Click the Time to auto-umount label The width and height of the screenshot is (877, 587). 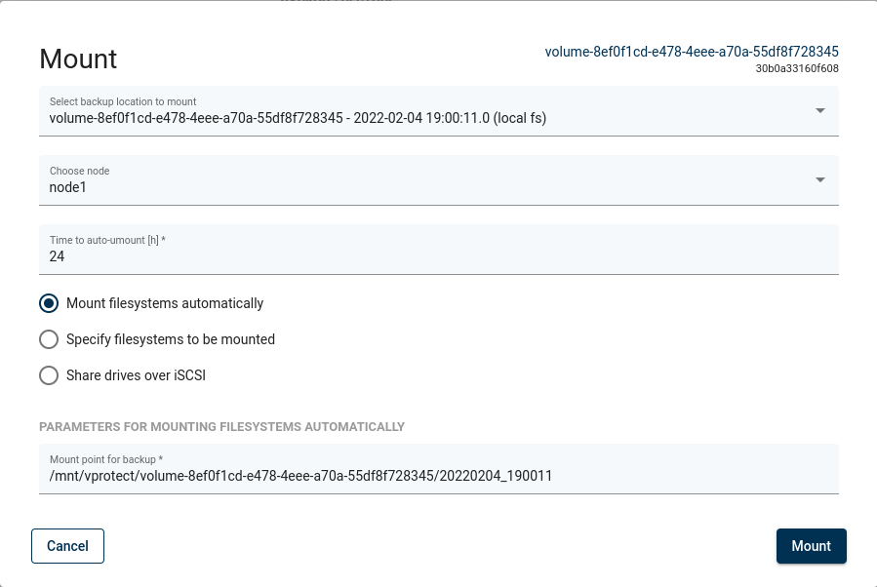[x=107, y=240]
